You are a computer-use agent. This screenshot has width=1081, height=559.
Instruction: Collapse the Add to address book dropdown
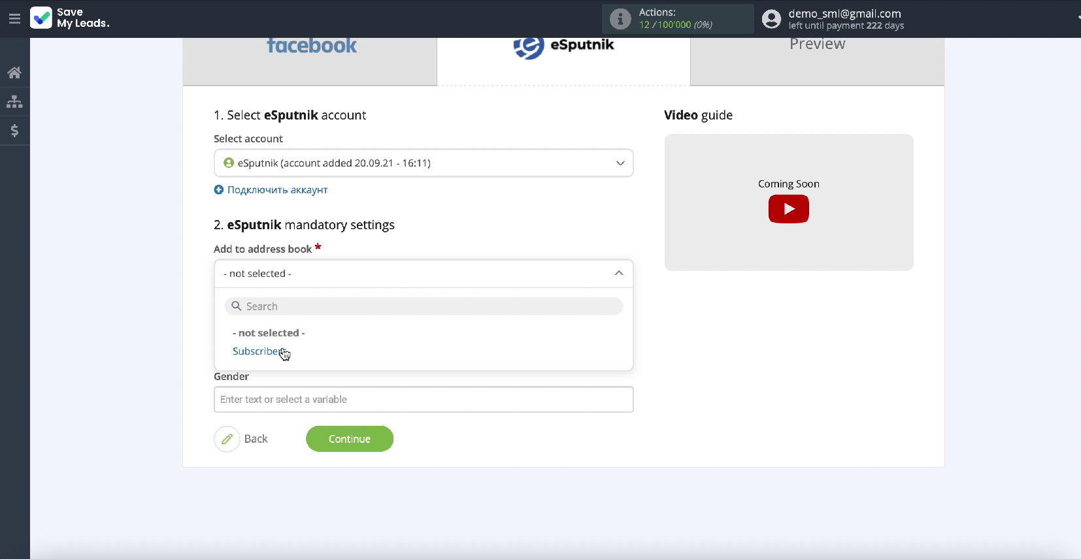click(424, 274)
